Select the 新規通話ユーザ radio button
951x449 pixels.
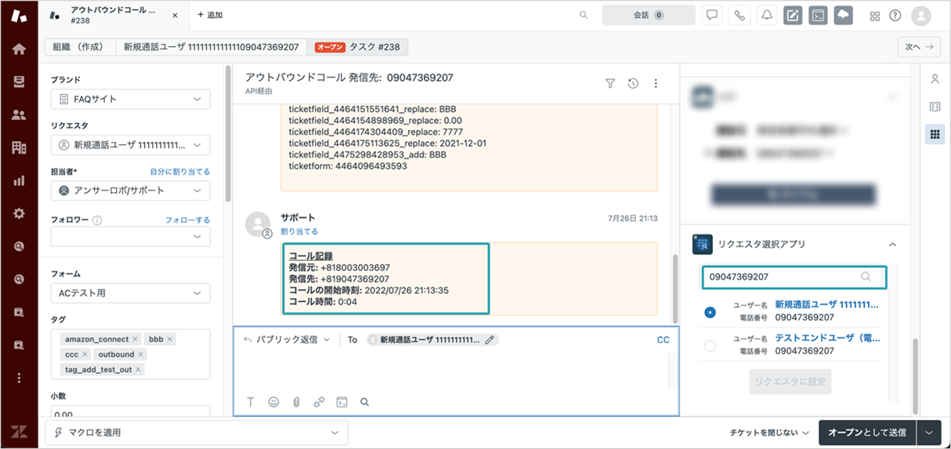(x=710, y=312)
